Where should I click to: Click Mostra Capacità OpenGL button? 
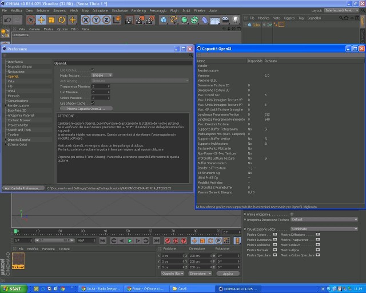pos(86,109)
